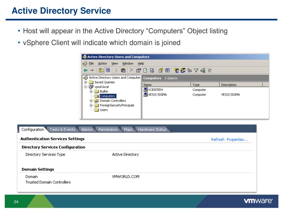Click the Cut scissors icon

click(116, 70)
